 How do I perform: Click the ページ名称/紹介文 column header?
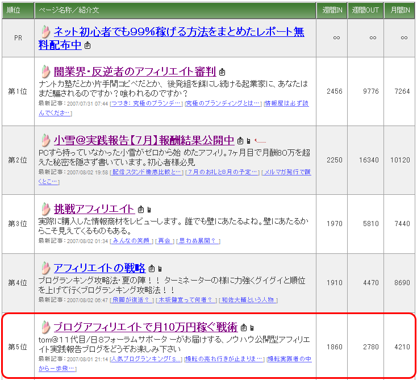(175, 10)
